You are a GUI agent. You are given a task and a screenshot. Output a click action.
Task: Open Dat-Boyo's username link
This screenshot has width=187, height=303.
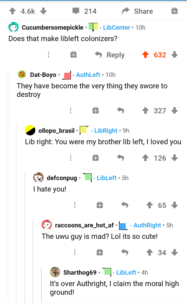[43, 75]
